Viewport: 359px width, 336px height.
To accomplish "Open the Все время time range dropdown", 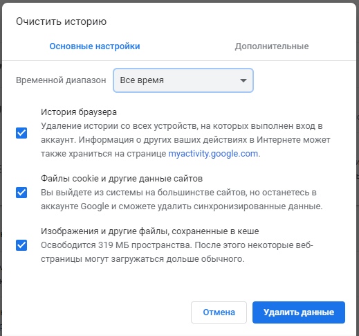I will click(183, 80).
